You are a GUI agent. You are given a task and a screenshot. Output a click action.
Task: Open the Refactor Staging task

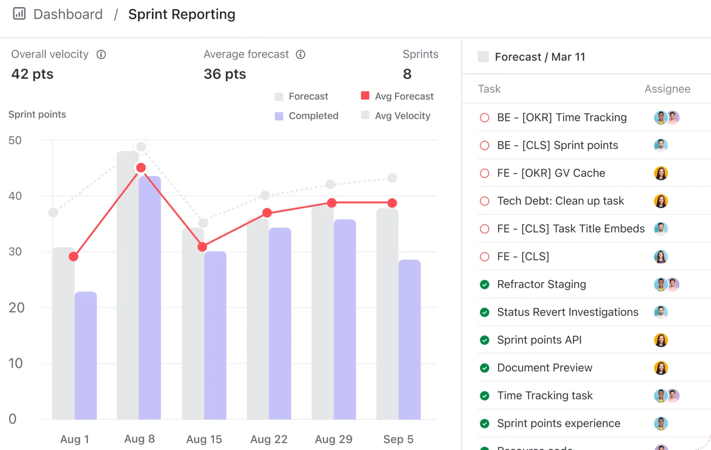tap(542, 284)
